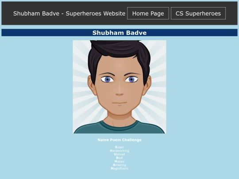The image size is (239, 179).
Task: Click the avatar's nose
Action: [x=119, y=94]
